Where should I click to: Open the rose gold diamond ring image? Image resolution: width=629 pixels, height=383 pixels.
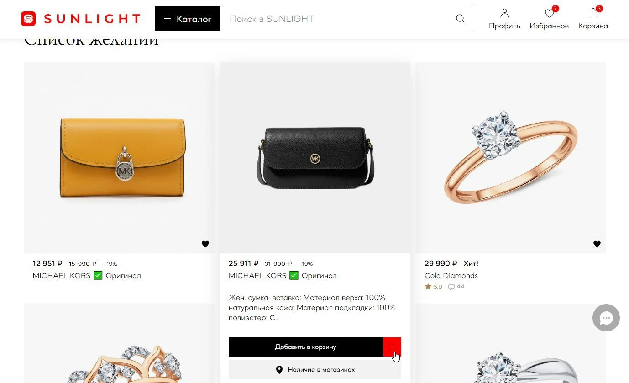click(511, 158)
